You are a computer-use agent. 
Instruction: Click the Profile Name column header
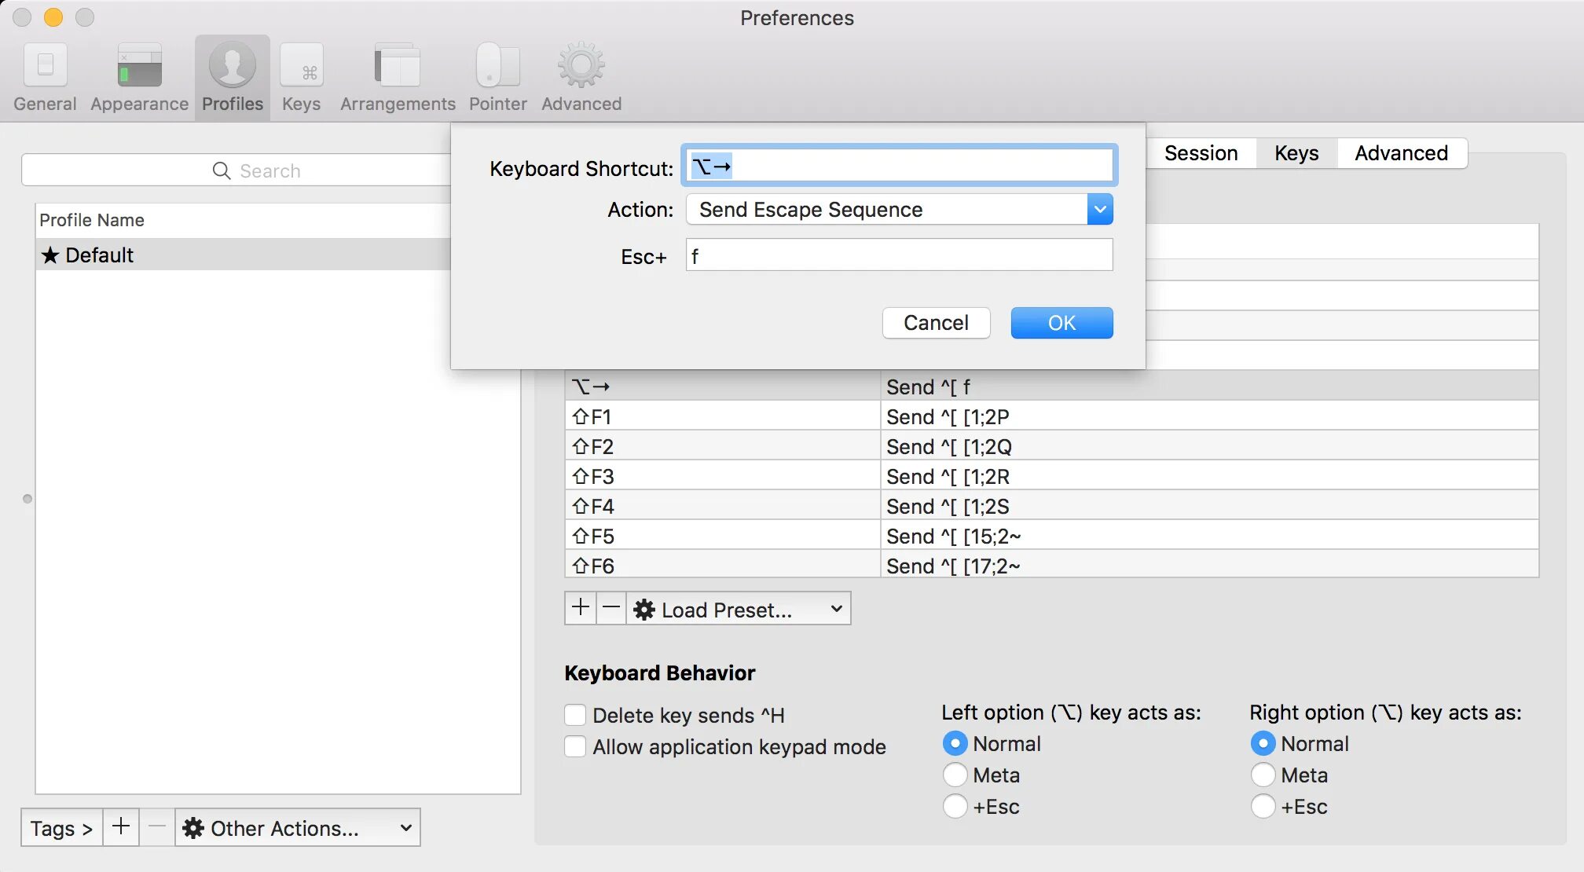pos(243,220)
